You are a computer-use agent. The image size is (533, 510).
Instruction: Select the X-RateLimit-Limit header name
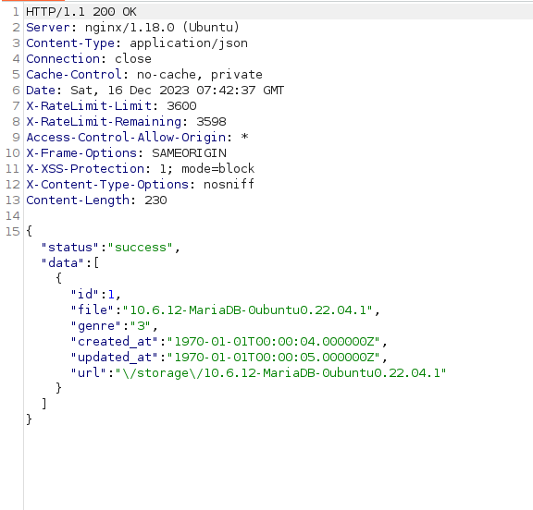coord(89,106)
